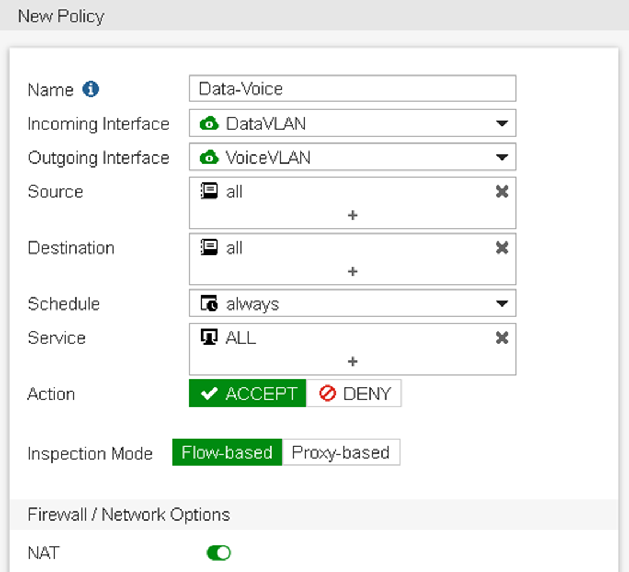Click the plus to add a Source entry
The image size is (629, 572).
click(352, 216)
